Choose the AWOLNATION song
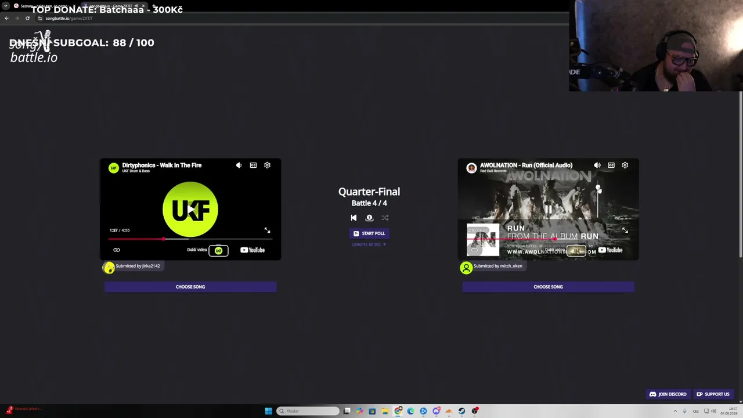The width and height of the screenshot is (743, 418). point(548,287)
